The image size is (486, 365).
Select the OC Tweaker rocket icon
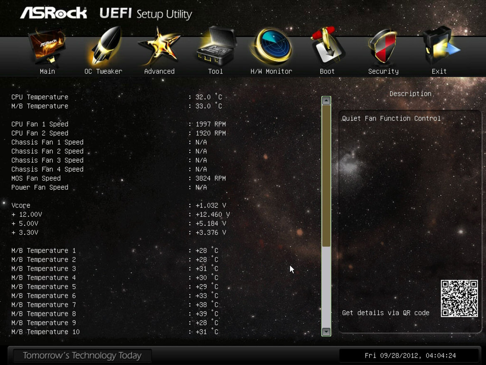coord(104,46)
